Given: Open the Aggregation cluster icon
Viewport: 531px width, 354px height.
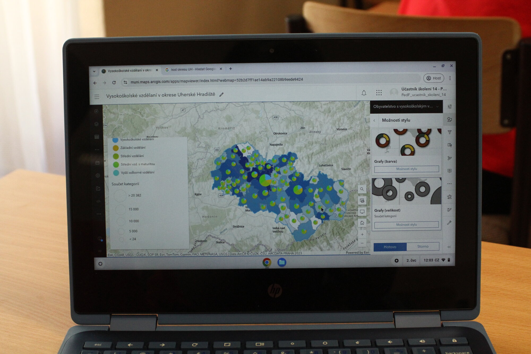Looking at the screenshot, I should pyautogui.click(x=449, y=158).
